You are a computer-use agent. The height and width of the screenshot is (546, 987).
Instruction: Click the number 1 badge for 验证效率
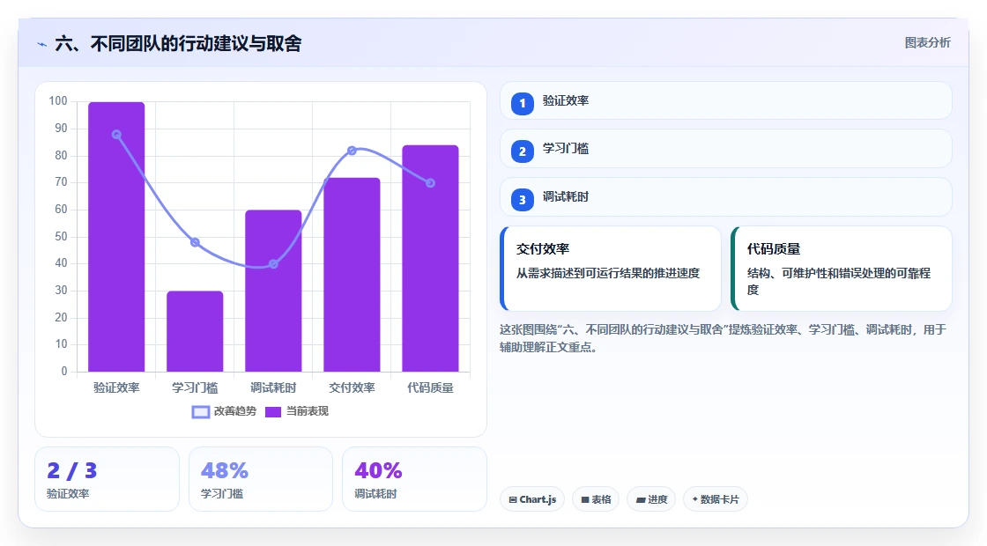point(522,103)
